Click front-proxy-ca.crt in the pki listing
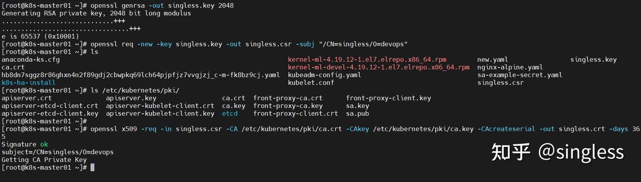Viewport: 641px width, 182px height. click(x=288, y=98)
